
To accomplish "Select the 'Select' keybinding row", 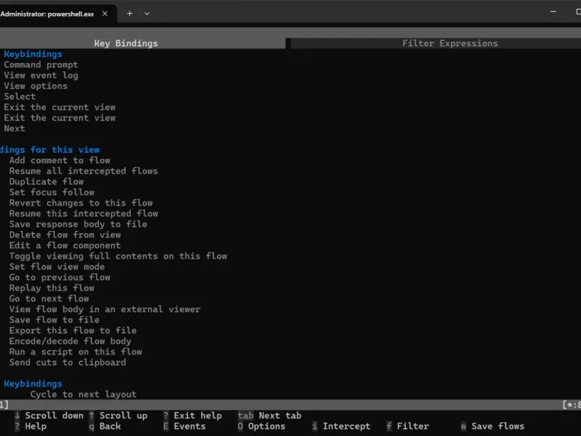I will 20,97.
